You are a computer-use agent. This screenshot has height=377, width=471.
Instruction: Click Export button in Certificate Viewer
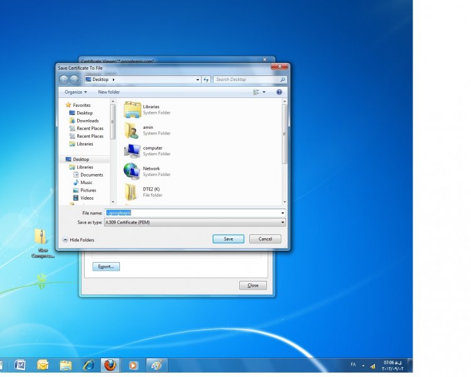[x=106, y=266]
